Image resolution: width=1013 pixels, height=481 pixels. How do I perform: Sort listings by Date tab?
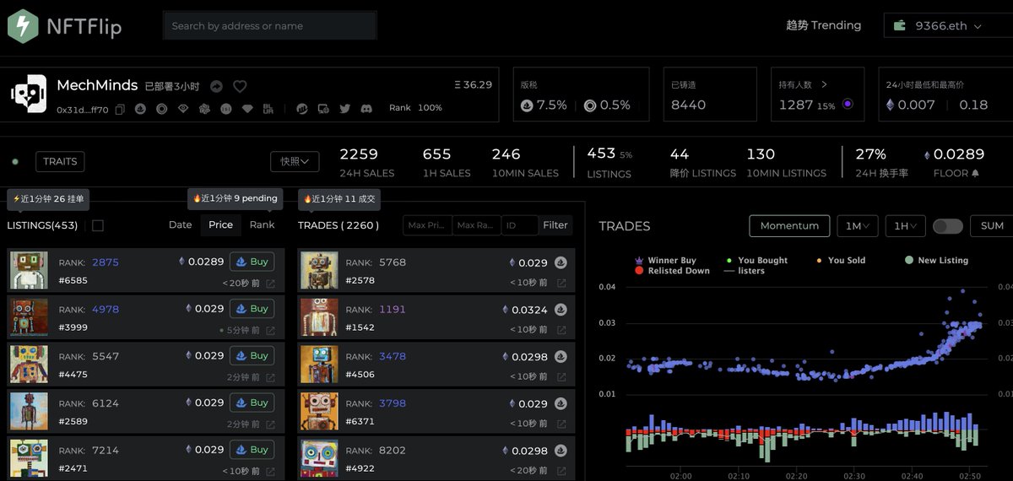(x=180, y=224)
